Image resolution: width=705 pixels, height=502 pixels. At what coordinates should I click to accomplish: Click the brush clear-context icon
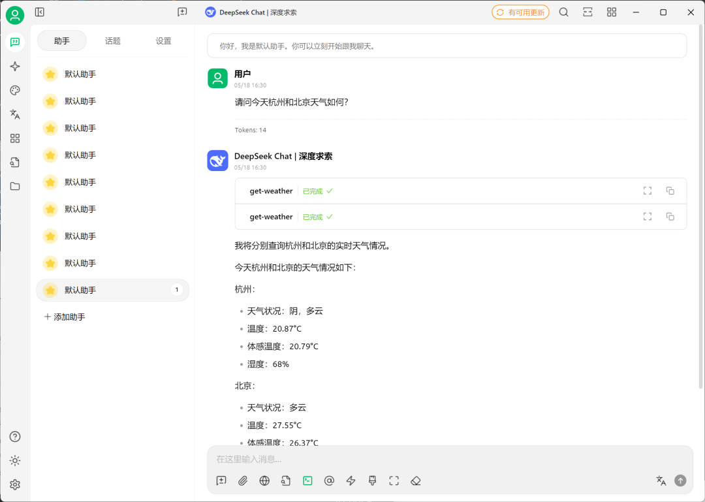click(x=372, y=481)
